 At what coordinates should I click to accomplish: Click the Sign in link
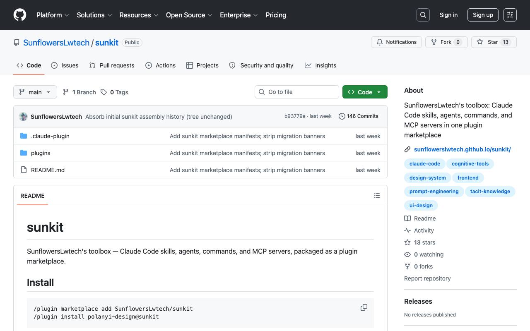click(448, 15)
